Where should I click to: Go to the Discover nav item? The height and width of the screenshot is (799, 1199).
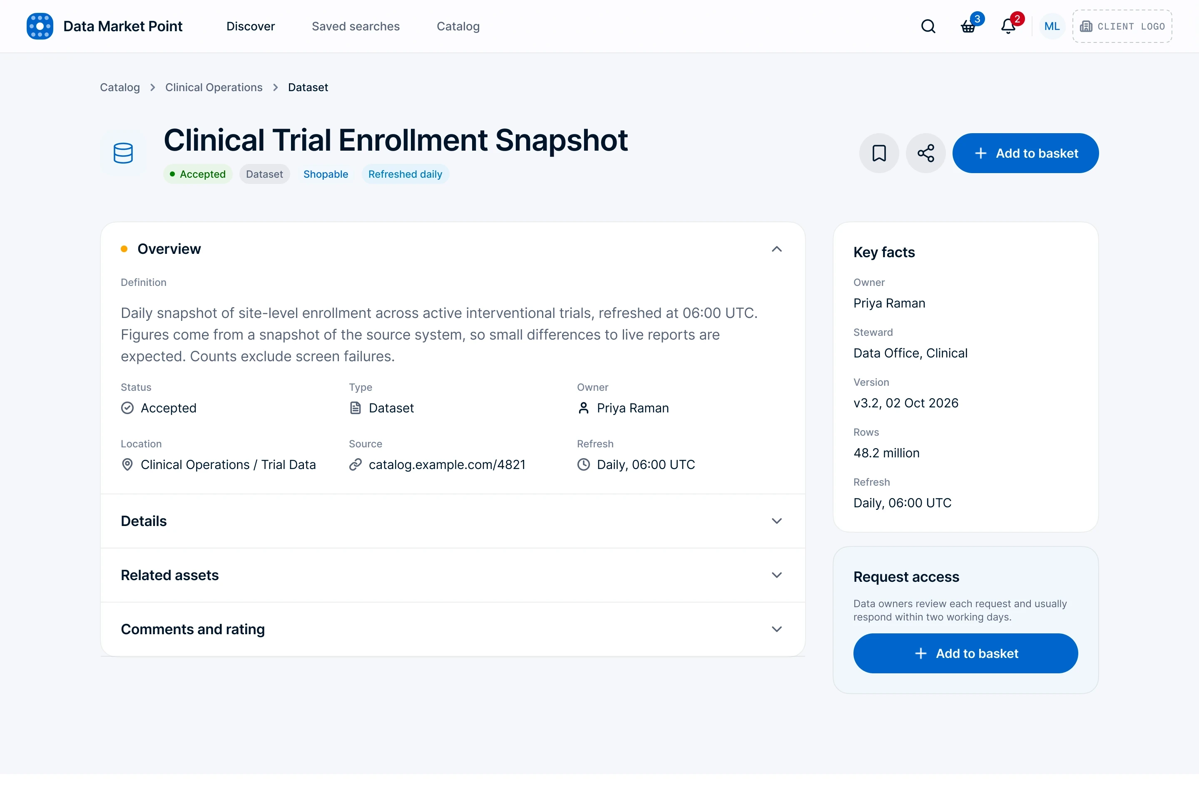[250, 26]
